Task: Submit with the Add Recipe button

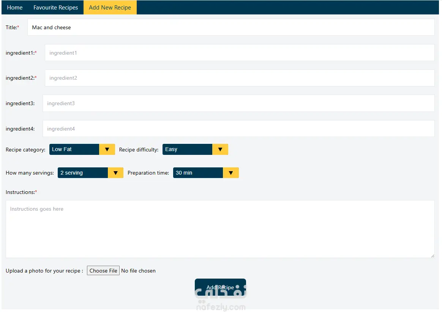Action: coord(220,287)
